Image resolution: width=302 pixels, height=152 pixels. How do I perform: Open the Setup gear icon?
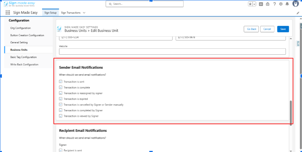(281, 4)
